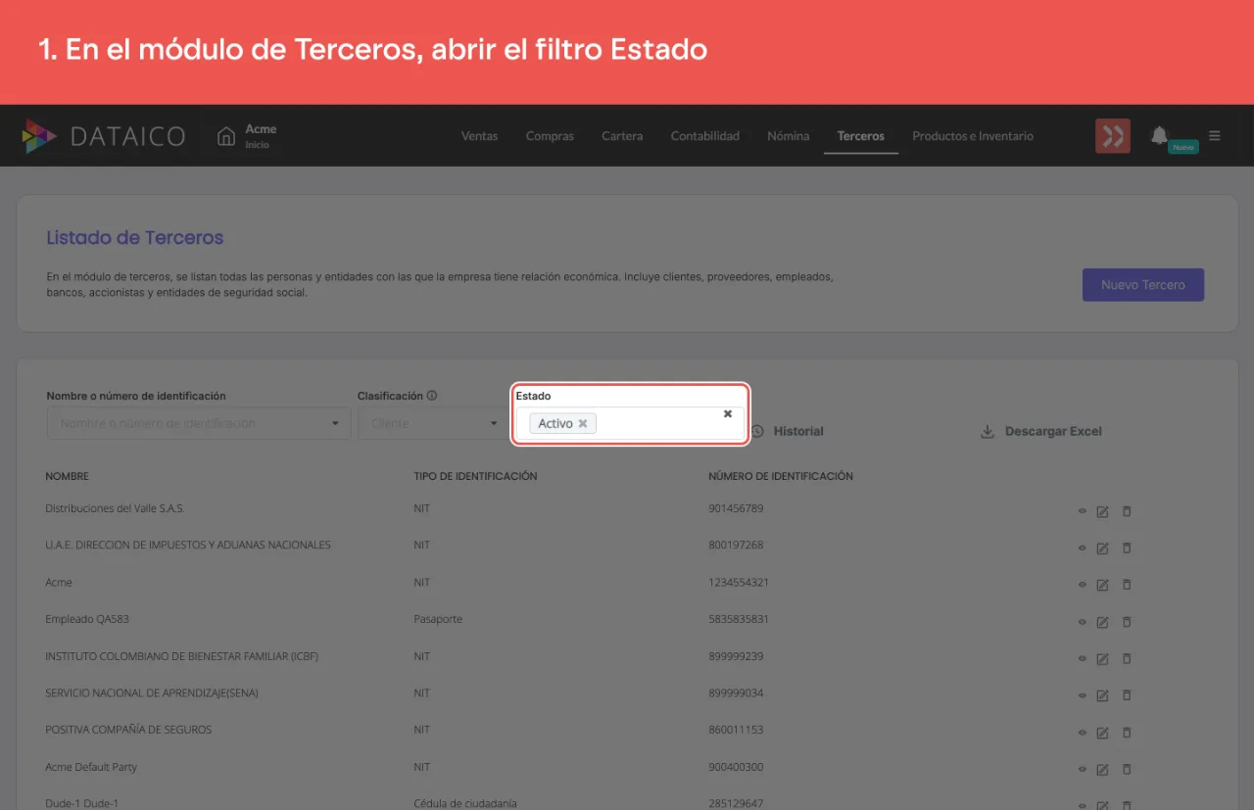
Task: Open the notifications bell
Action: point(1159,135)
